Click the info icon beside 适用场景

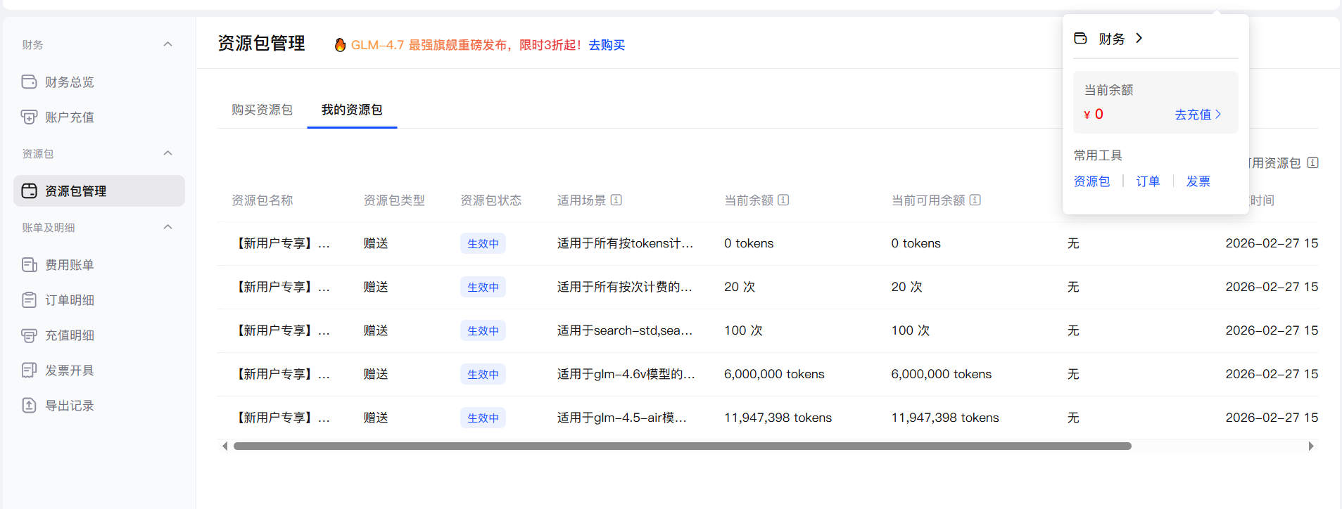click(616, 200)
